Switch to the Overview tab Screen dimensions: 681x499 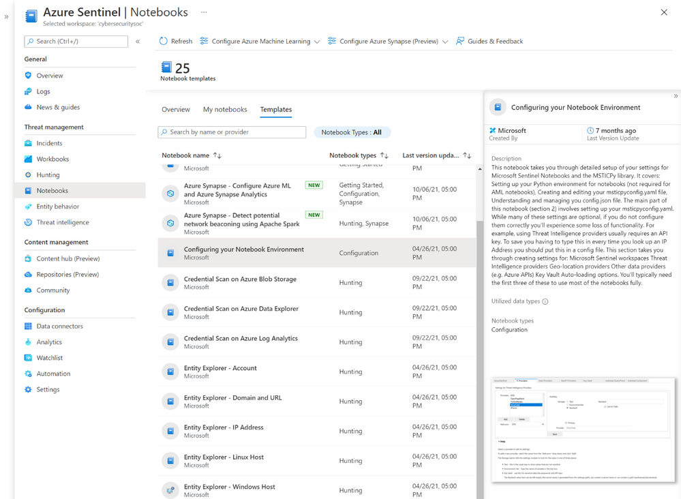(176, 110)
